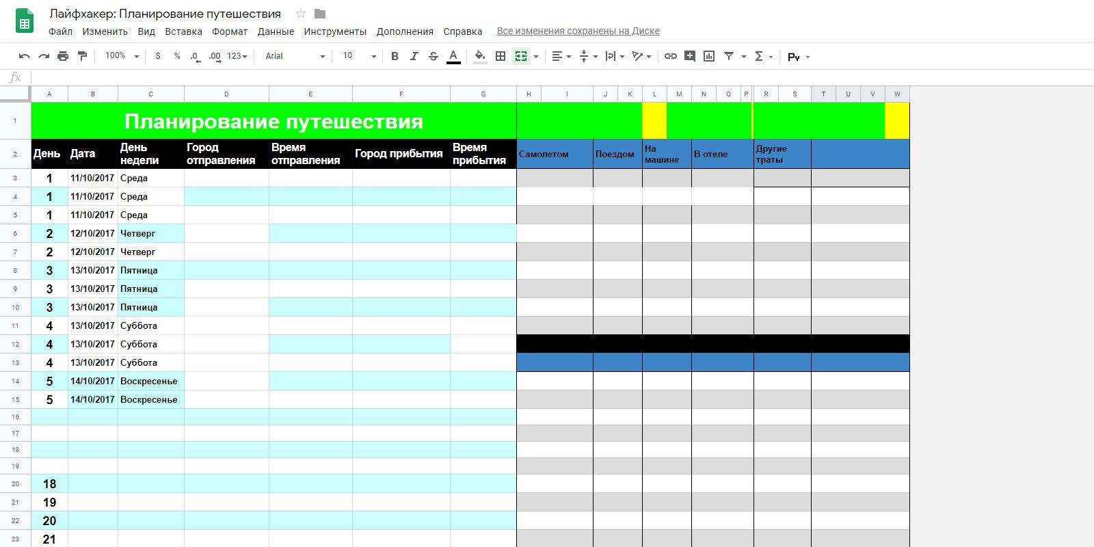Expand the font size 10 dropdown
The image size is (1094, 547).
point(360,56)
